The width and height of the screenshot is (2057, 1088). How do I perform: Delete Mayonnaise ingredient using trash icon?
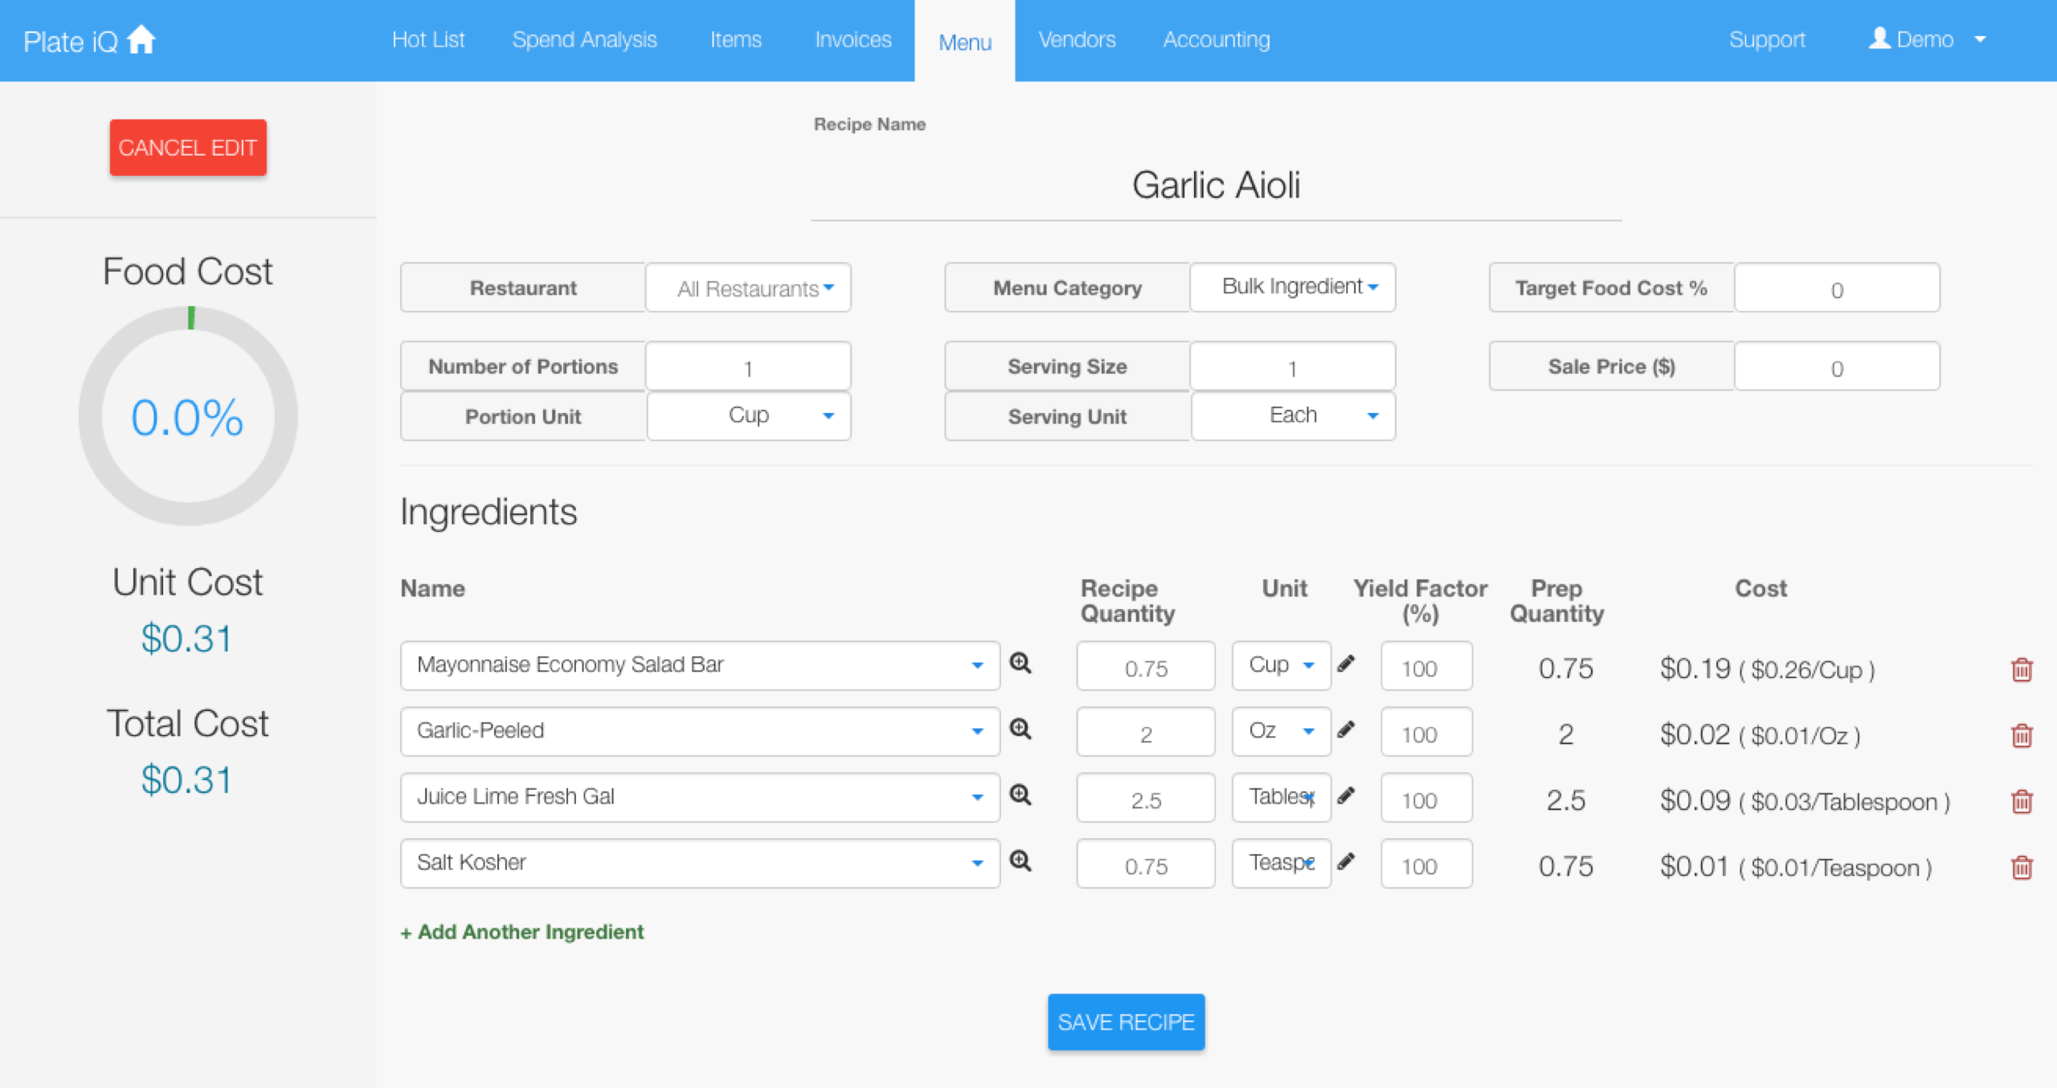pos(2022,669)
